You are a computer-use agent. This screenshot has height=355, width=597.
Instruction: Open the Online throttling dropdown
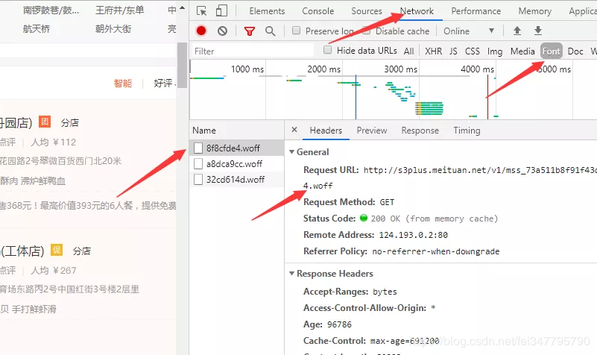[x=469, y=31]
